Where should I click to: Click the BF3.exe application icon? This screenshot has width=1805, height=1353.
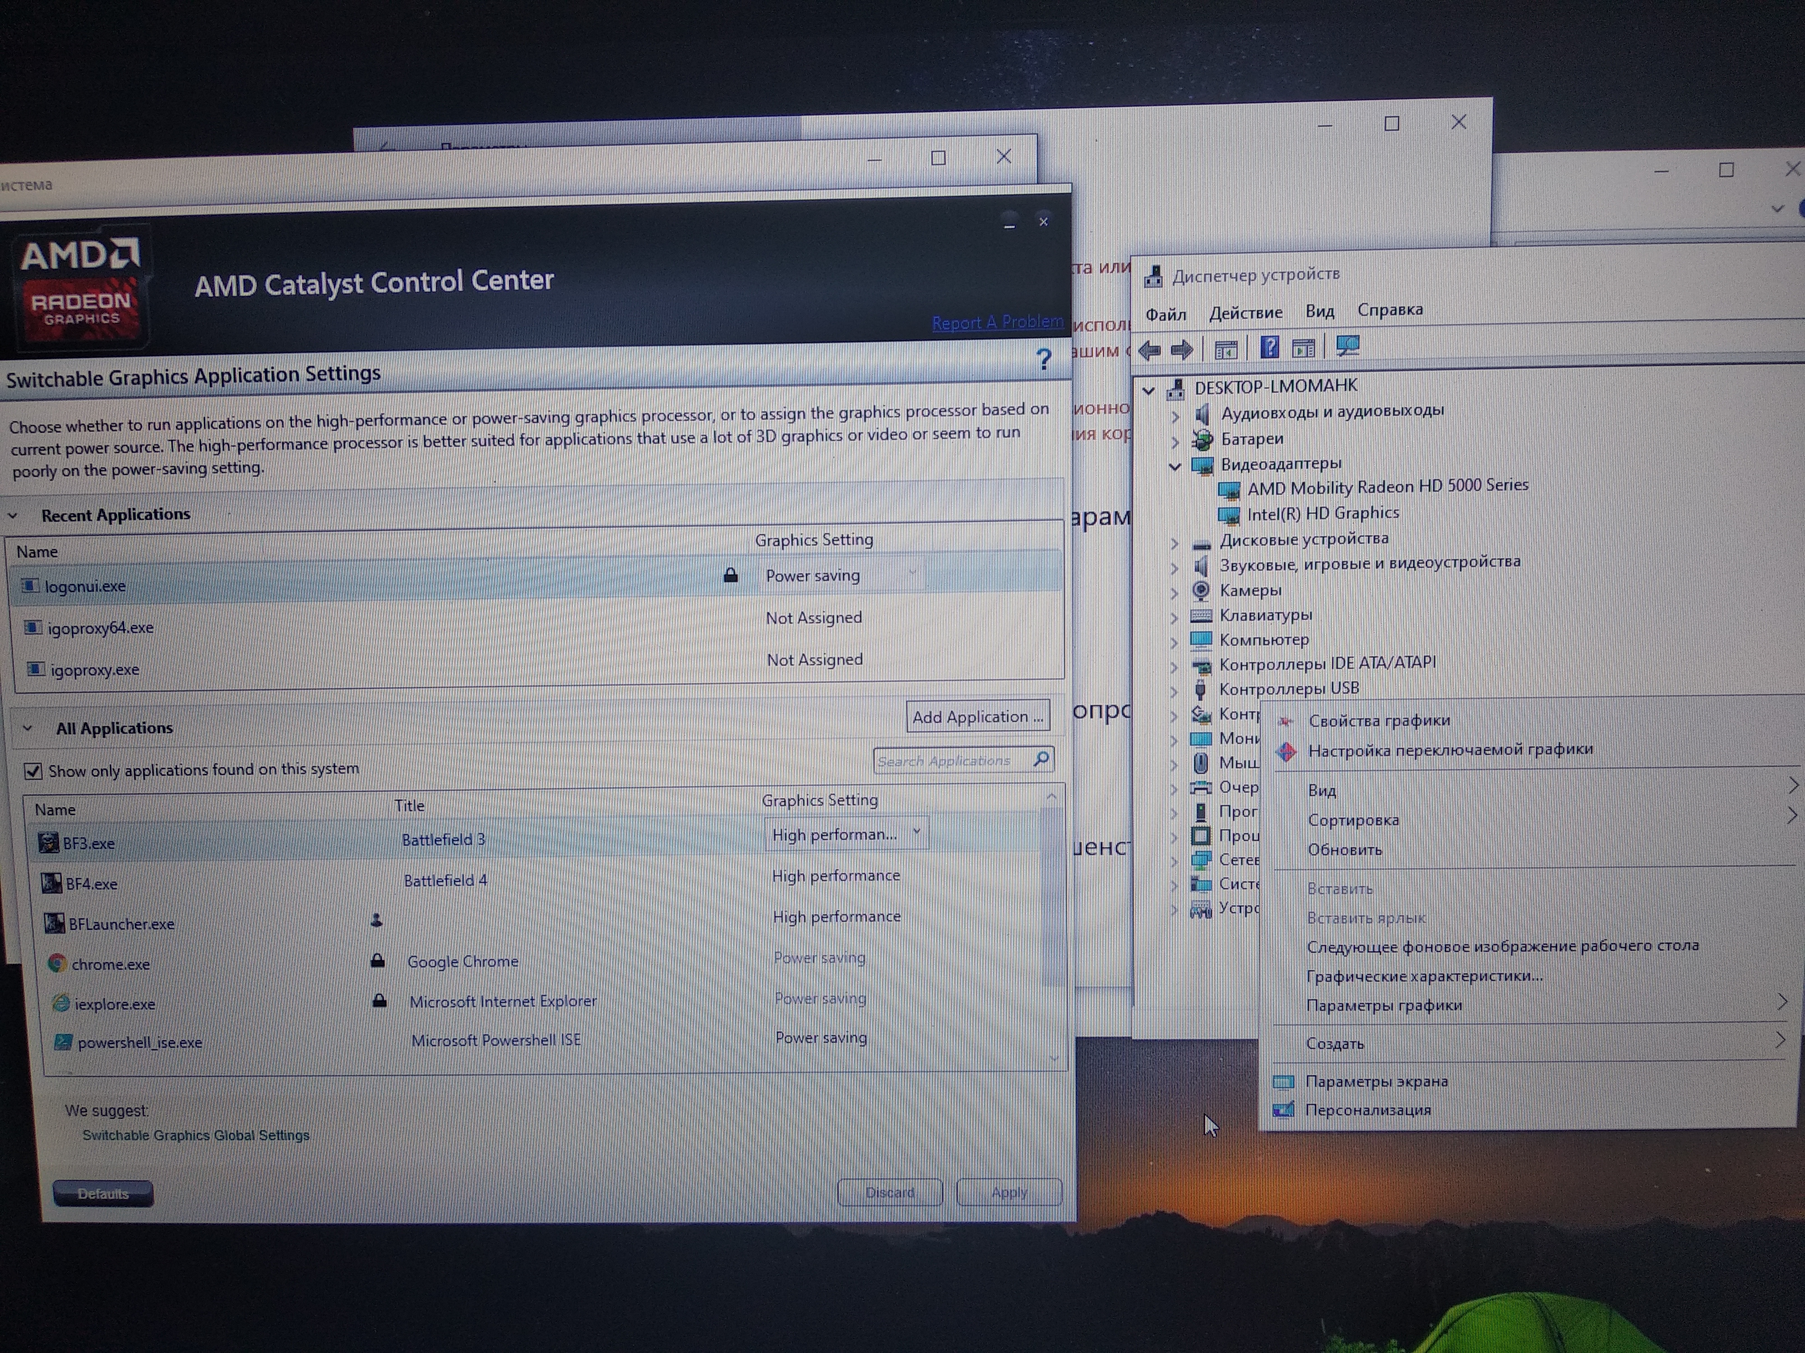point(48,842)
